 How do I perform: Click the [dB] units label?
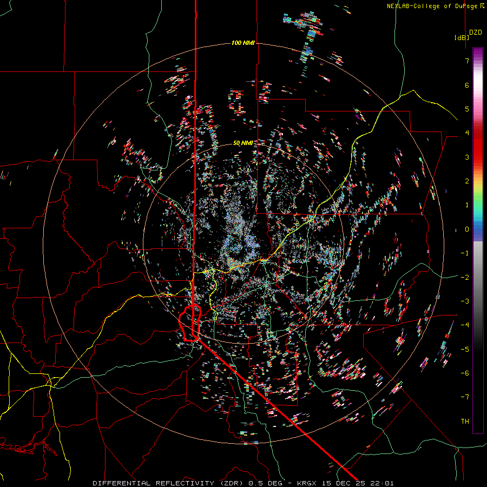(x=462, y=37)
